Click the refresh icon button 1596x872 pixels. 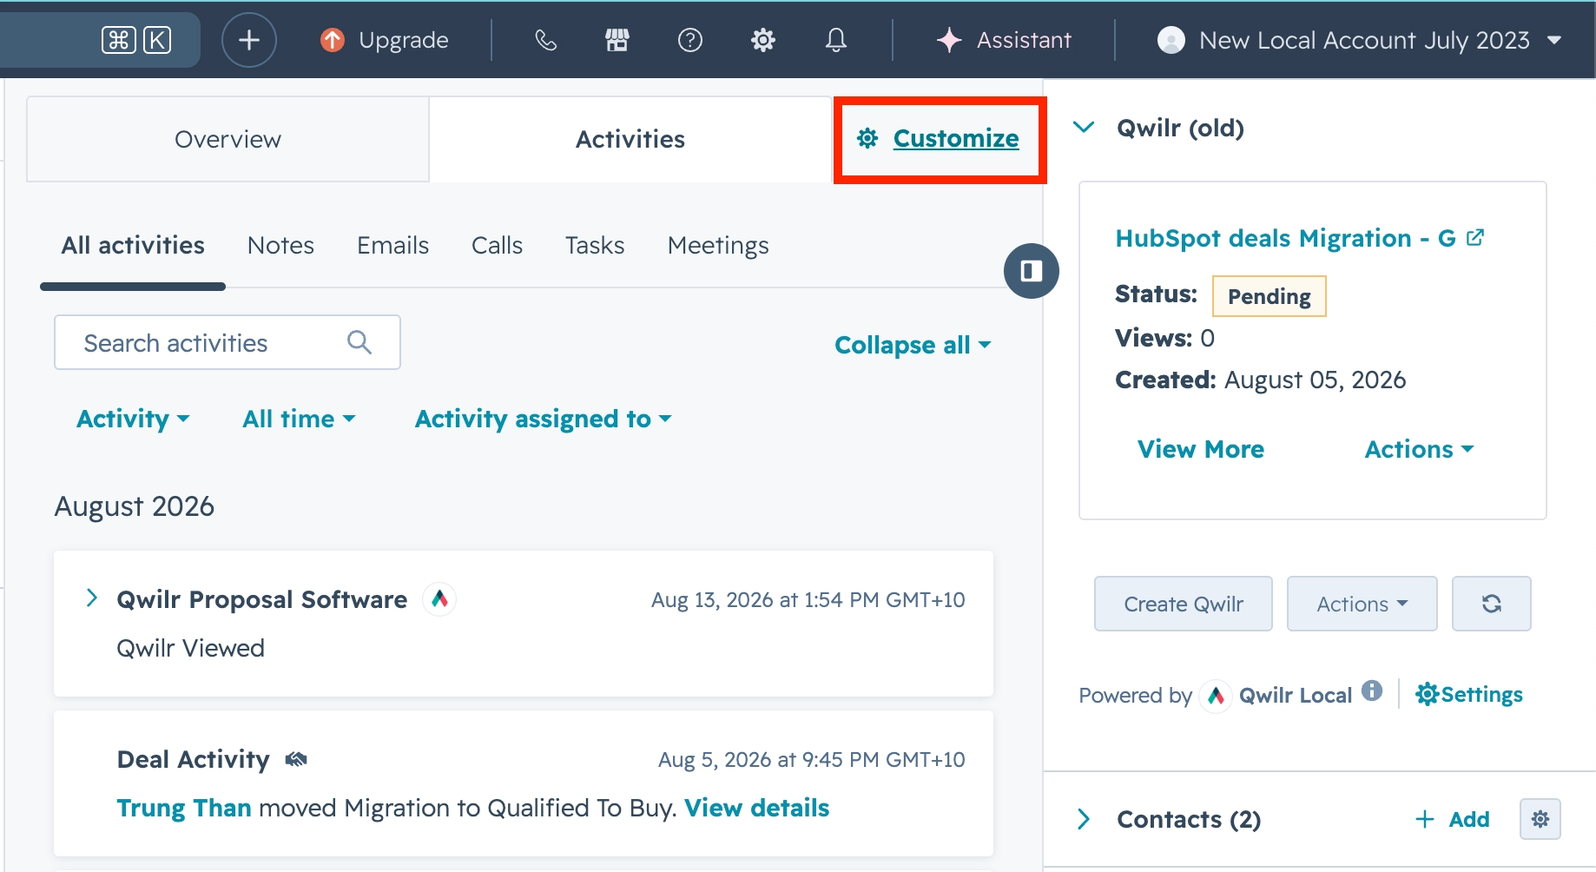(x=1492, y=604)
